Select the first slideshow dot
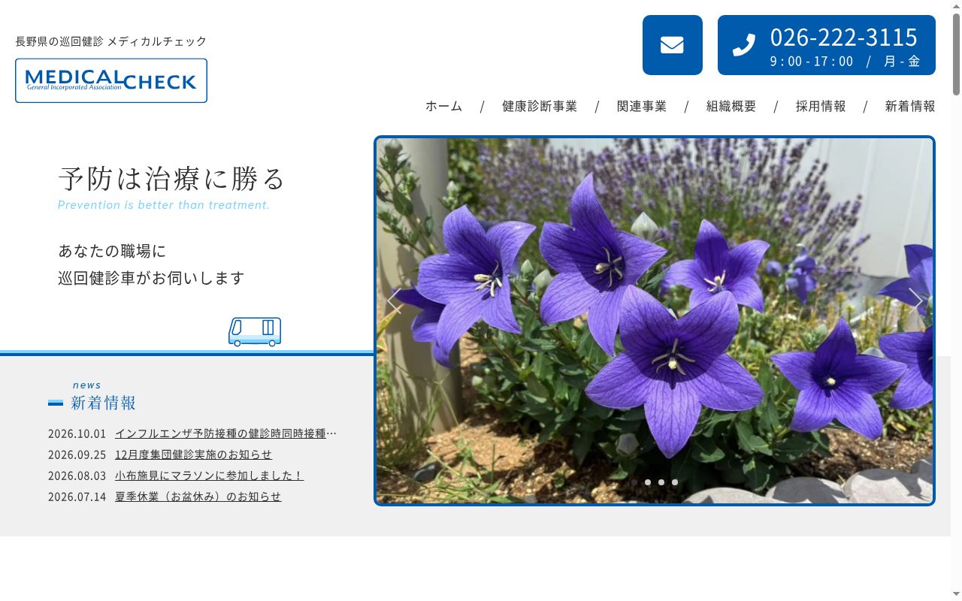This screenshot has height=601, width=962. point(634,482)
